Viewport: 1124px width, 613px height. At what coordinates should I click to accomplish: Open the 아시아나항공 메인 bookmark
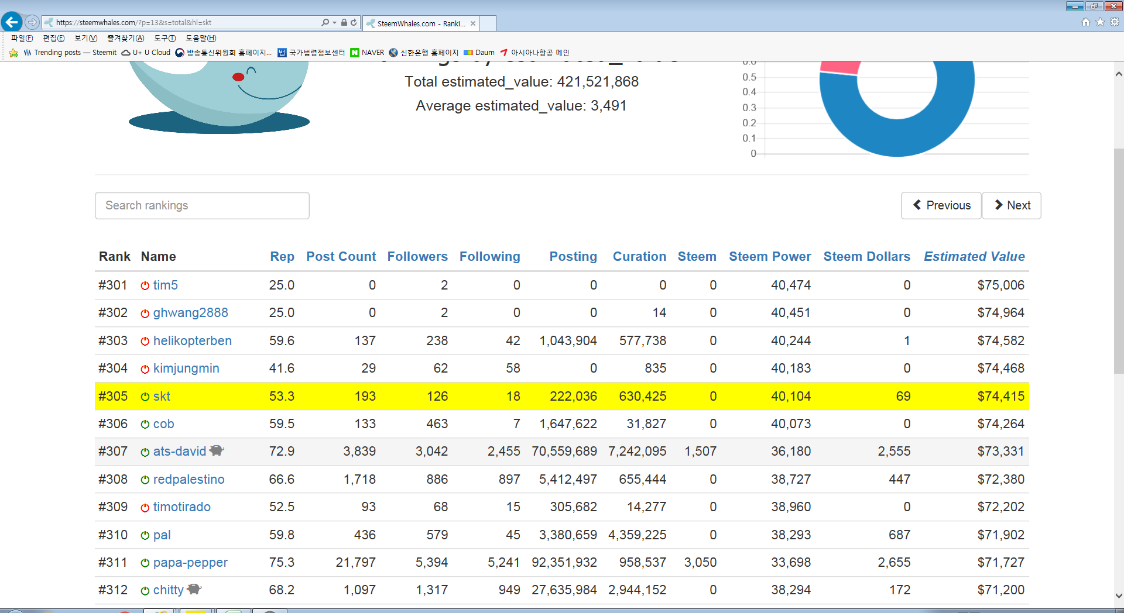(x=534, y=53)
